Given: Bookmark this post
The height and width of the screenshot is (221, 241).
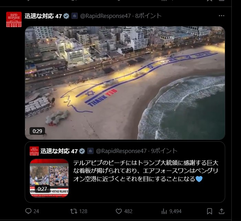Looking at the screenshot, I should pyautogui.click(x=209, y=211).
